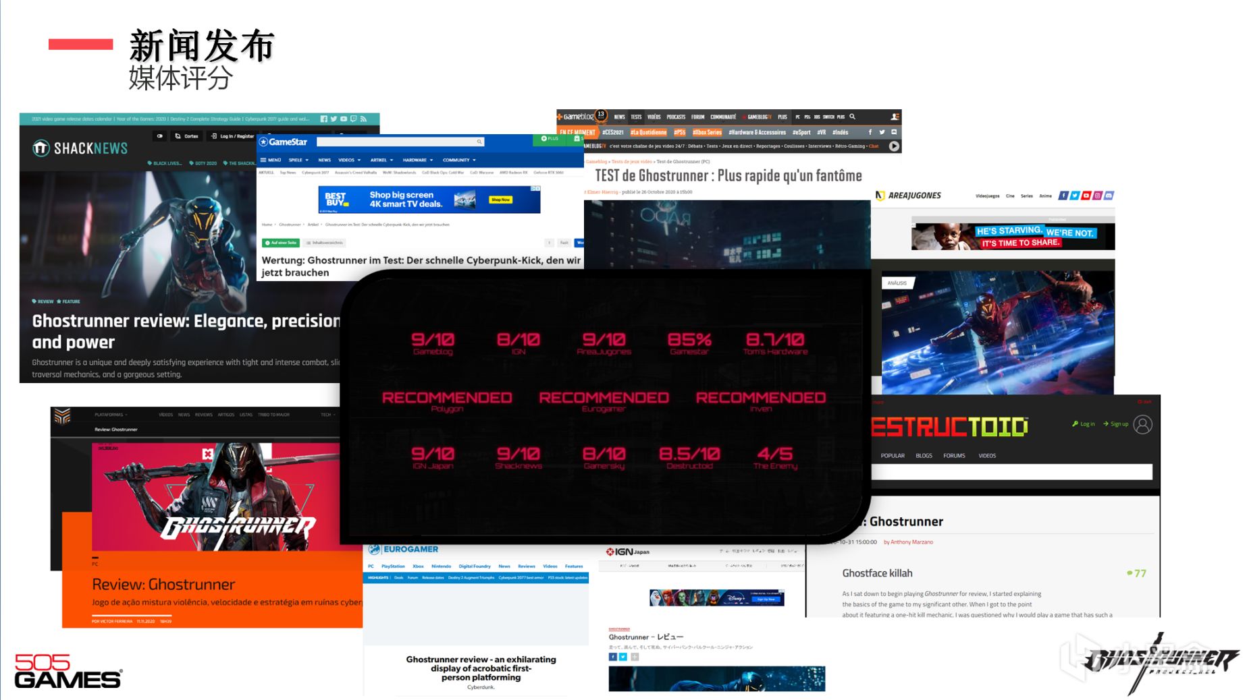Open Anime on Areajugones menu
This screenshot has width=1247, height=700.
[1045, 196]
